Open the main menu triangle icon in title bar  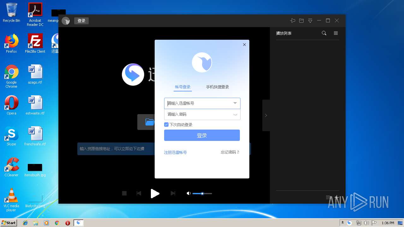click(310, 20)
